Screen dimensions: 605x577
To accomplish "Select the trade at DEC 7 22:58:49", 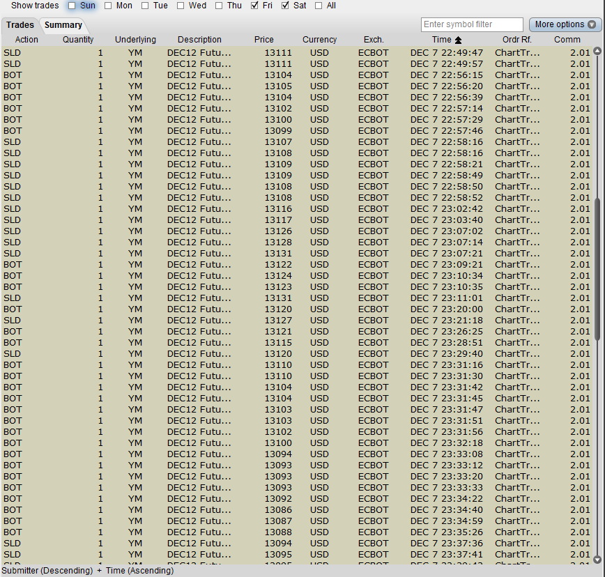I will [297, 176].
